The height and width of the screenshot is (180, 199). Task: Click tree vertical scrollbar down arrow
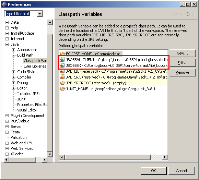pos(50,154)
